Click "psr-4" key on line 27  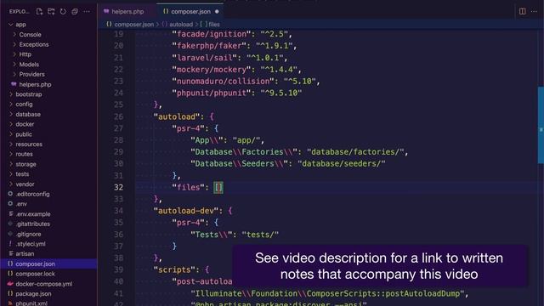tap(189, 128)
